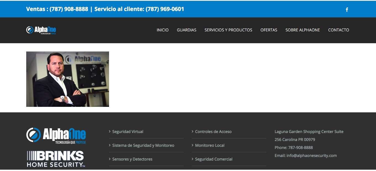Viewport: 376px width, 171px height.
Task: Click the AlphaOne logo in footer
Action: 56,135
